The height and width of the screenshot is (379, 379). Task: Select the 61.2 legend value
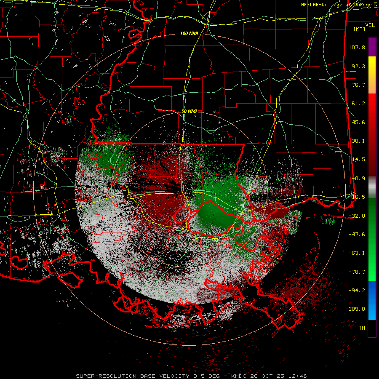click(x=358, y=104)
